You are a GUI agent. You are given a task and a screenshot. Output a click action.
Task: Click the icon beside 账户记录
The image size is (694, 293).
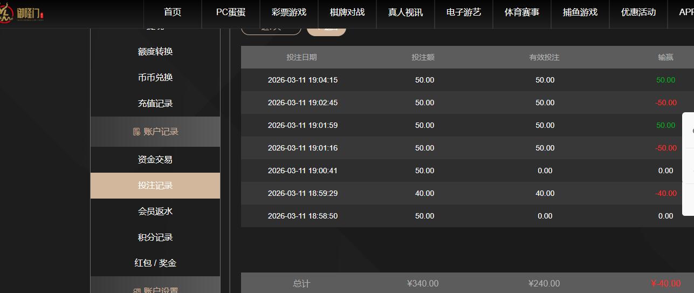[136, 132]
